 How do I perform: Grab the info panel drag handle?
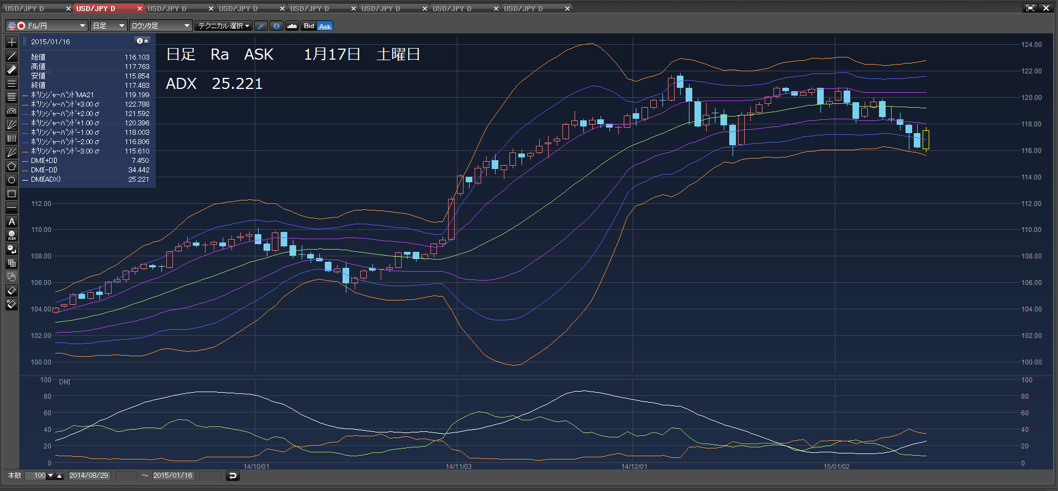24,41
